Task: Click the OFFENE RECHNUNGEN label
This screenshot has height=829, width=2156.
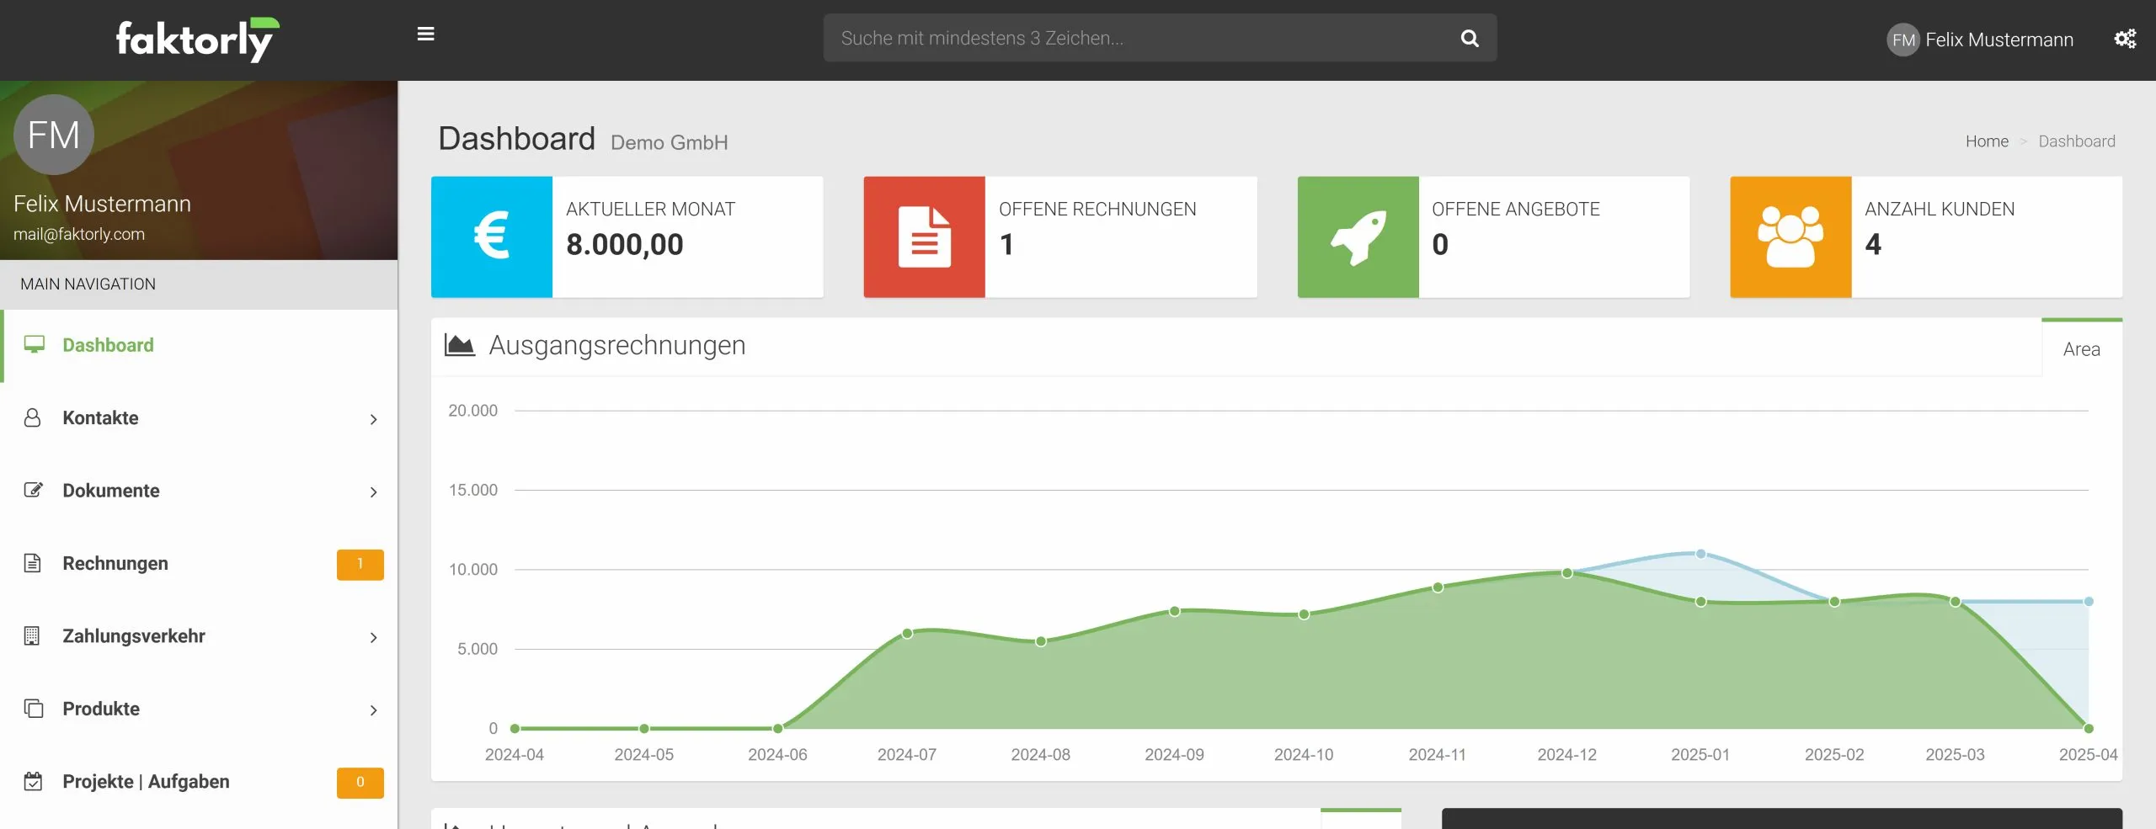Action: point(1097,209)
